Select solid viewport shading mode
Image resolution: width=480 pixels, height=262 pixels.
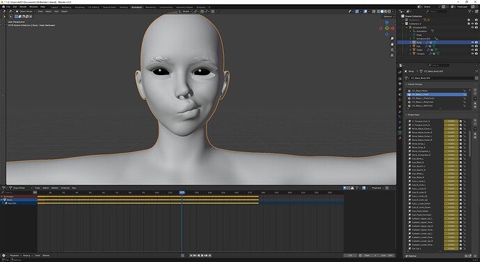coord(382,12)
